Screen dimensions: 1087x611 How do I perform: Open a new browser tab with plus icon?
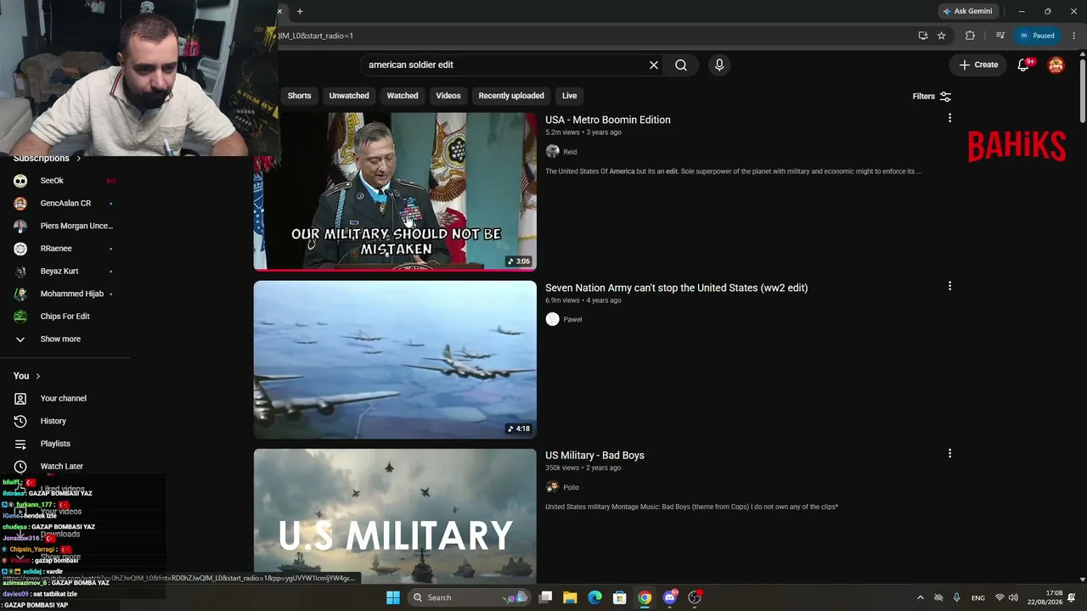point(300,11)
